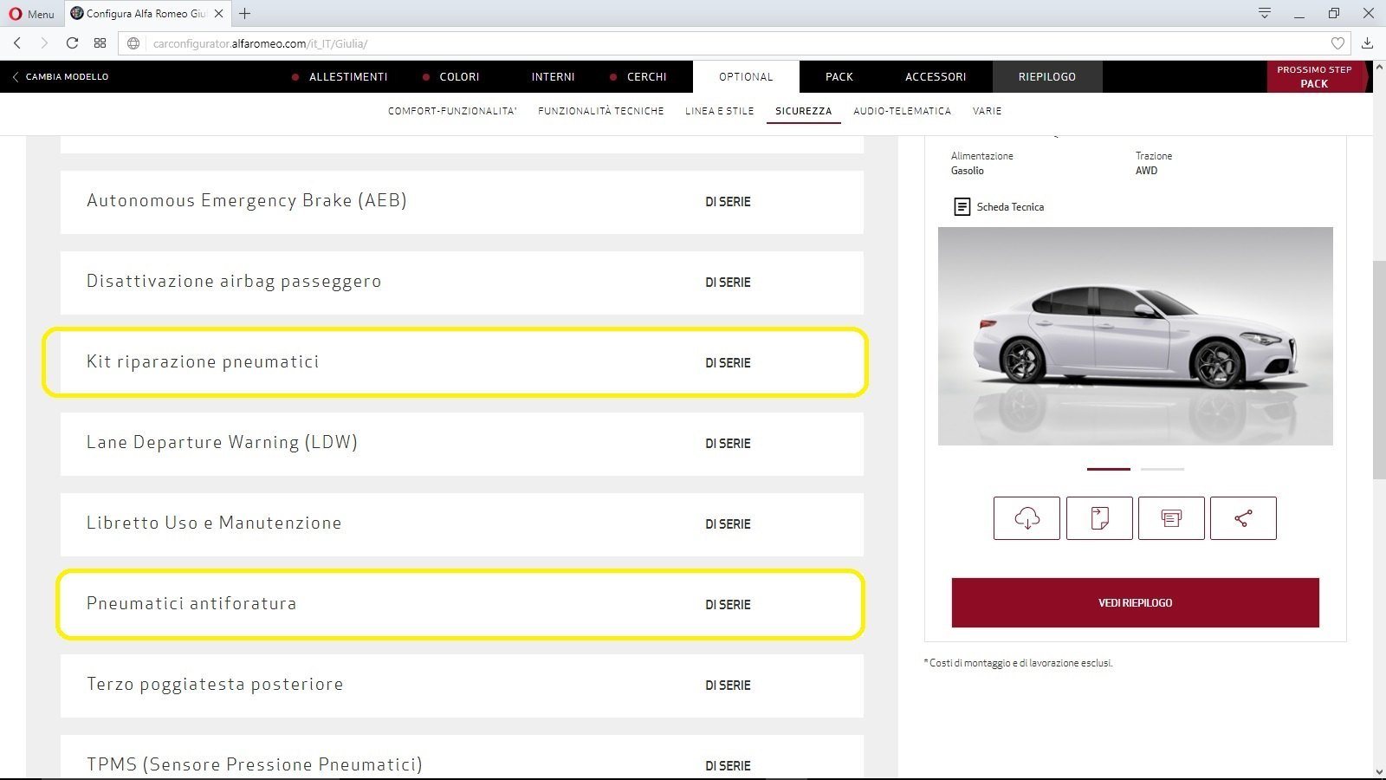
Task: Select the Sicurezza subcategory
Action: (x=804, y=111)
